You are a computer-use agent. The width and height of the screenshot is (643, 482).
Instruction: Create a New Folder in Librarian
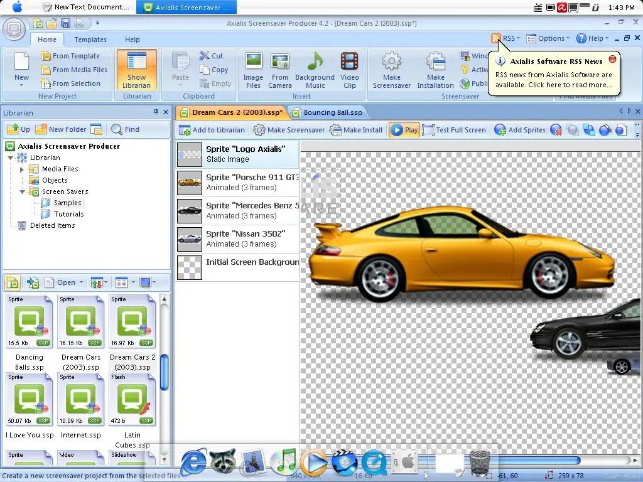tap(61, 129)
